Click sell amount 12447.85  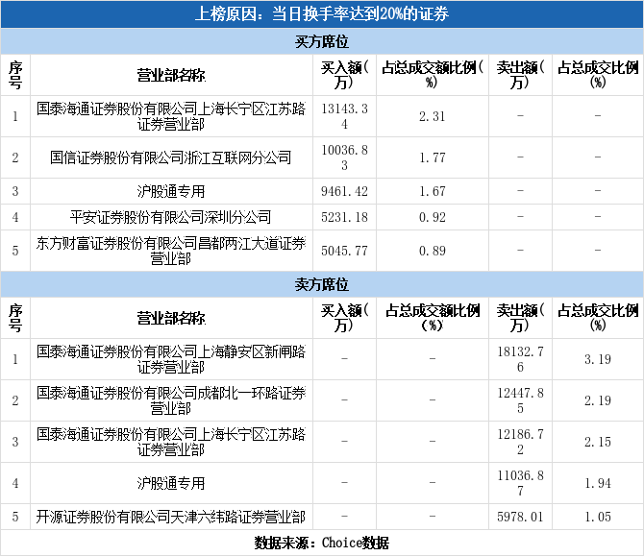click(520, 400)
